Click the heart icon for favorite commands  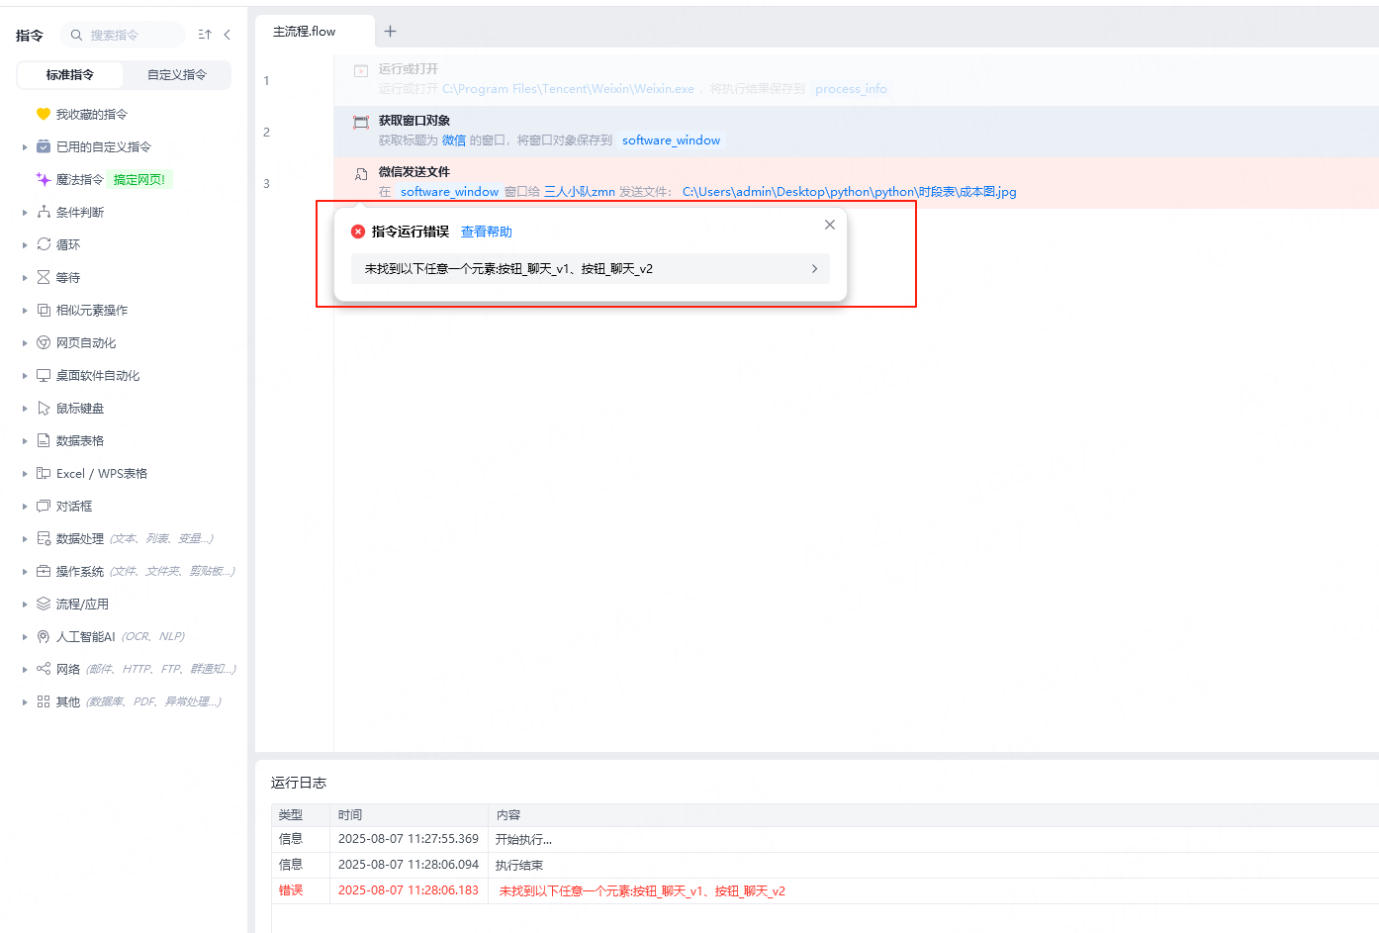(43, 114)
